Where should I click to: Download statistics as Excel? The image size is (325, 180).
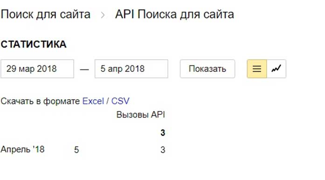(x=93, y=101)
